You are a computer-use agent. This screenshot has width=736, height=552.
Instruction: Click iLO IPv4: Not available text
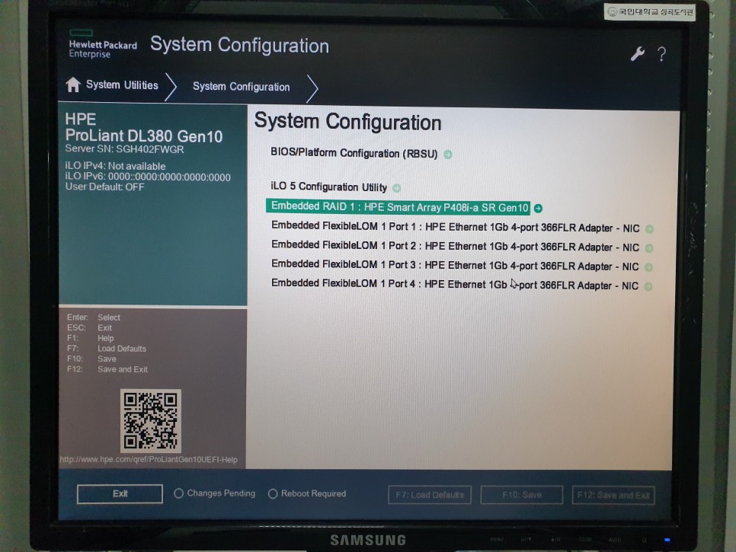click(115, 166)
